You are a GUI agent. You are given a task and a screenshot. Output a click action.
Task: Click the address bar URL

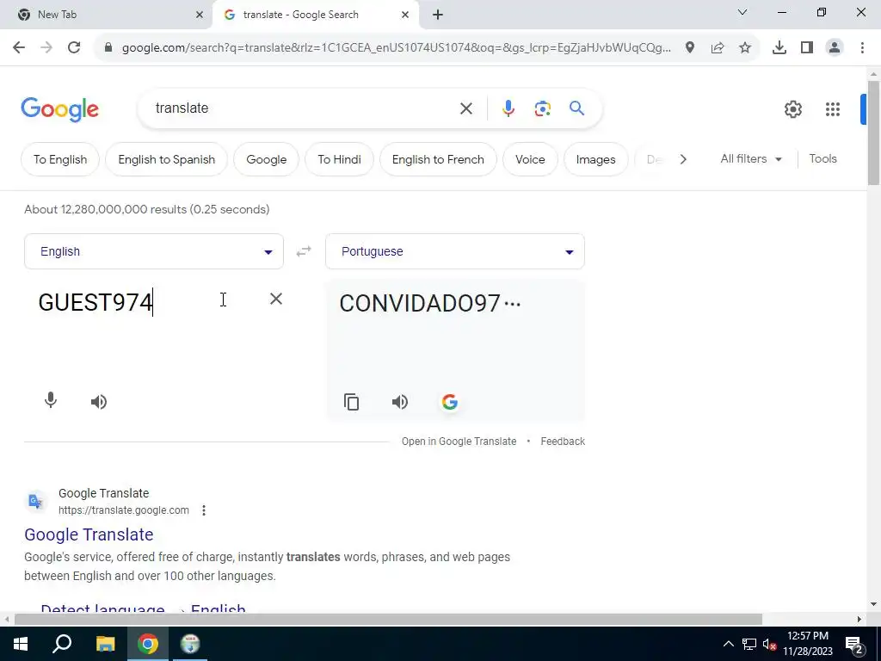pos(396,48)
